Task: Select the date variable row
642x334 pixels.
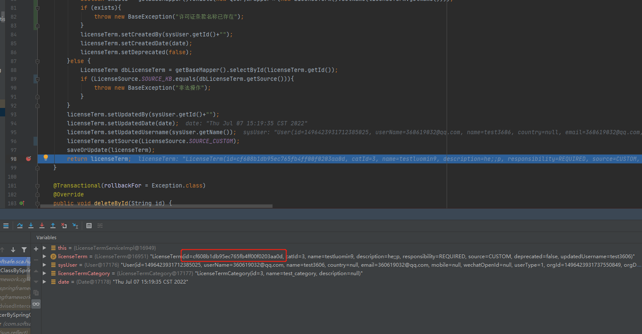Action: (64, 282)
